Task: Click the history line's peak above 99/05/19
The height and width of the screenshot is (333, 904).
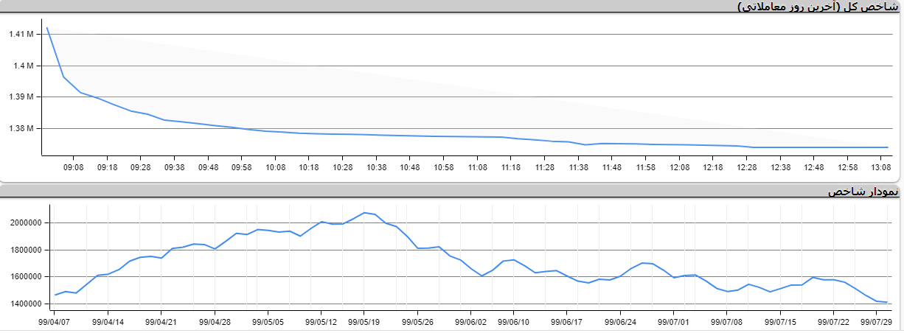Action: click(x=364, y=212)
